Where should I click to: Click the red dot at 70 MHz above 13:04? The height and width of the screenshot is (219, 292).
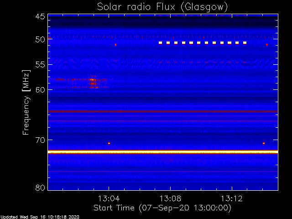(x=109, y=143)
